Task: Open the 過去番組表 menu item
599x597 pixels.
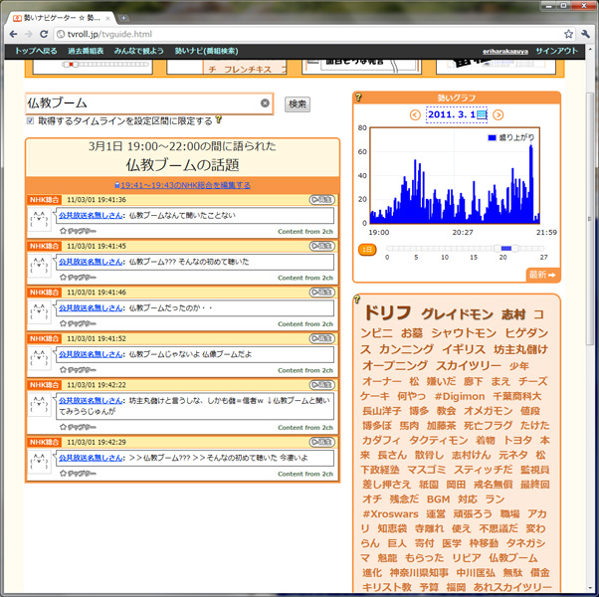Action: (86, 51)
